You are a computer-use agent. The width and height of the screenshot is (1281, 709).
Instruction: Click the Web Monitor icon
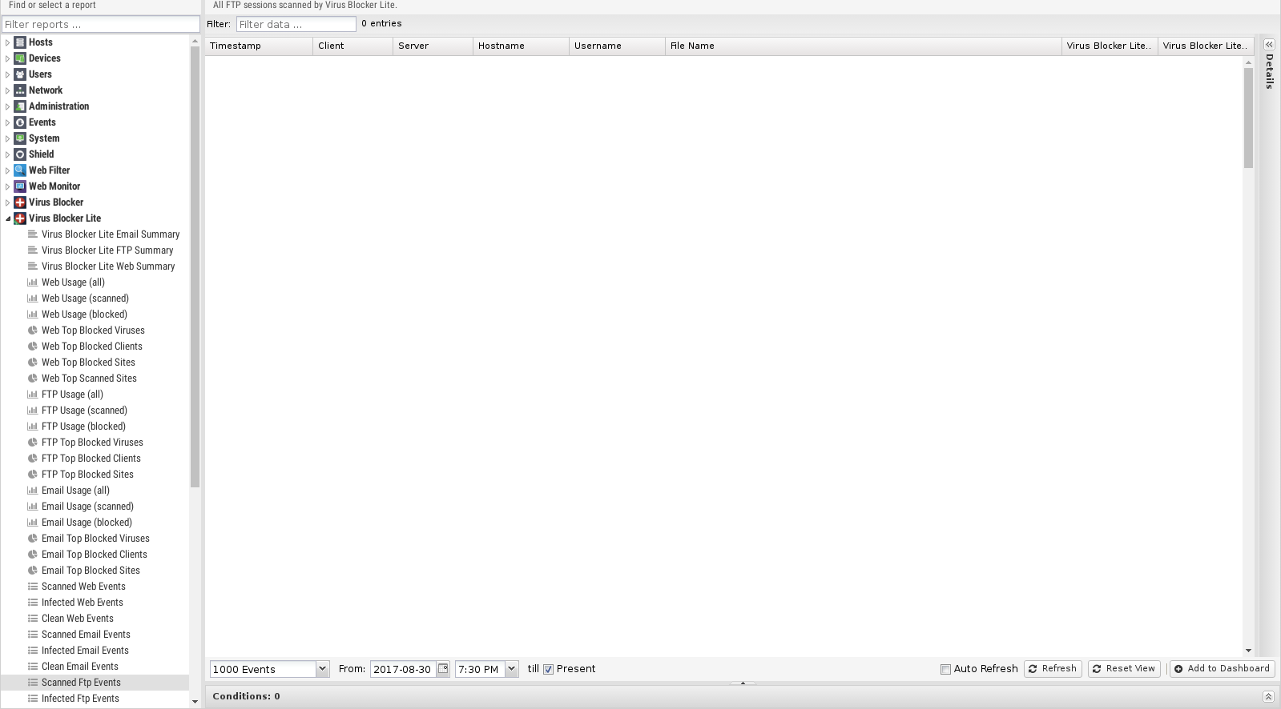[20, 186]
